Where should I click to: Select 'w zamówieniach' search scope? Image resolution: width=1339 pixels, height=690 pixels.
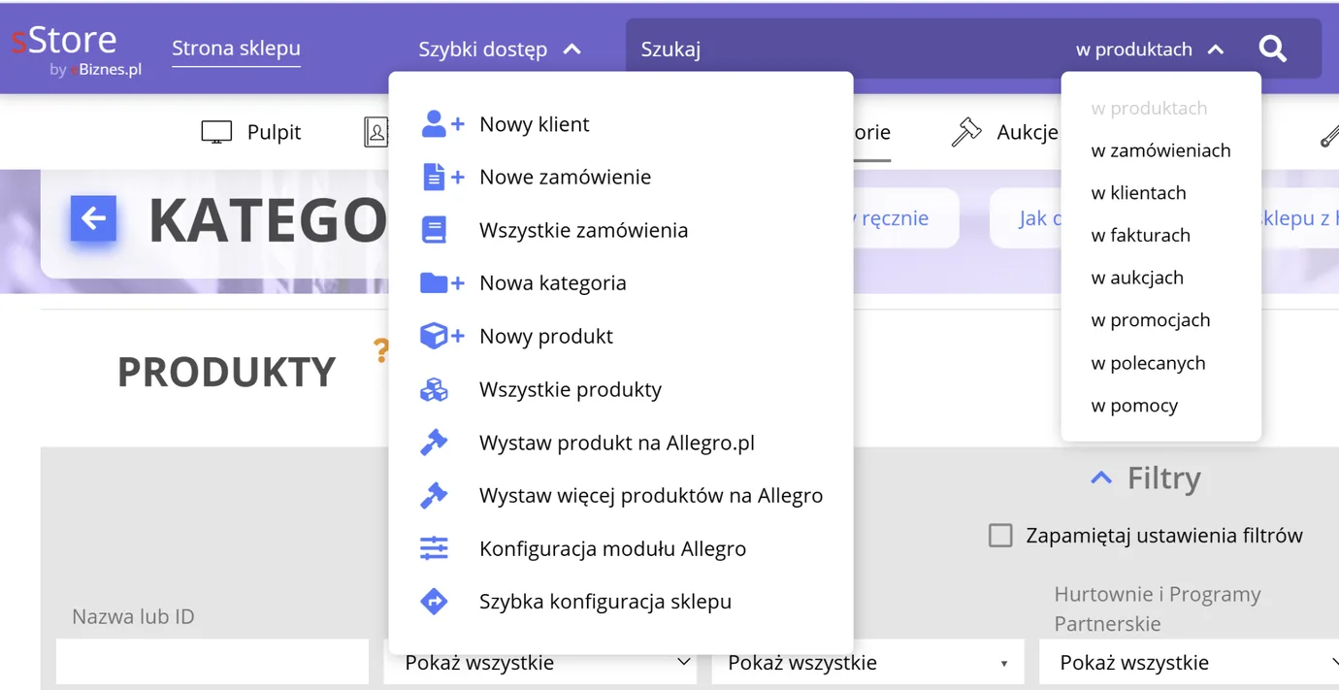point(1160,150)
